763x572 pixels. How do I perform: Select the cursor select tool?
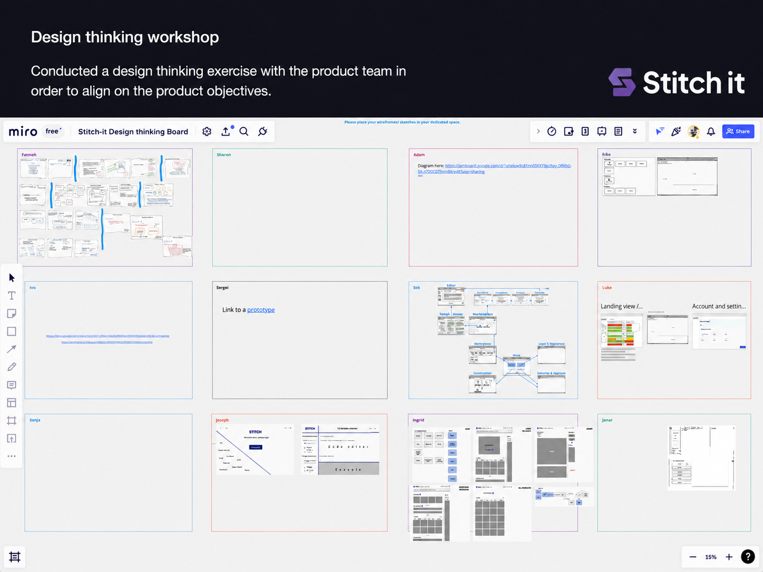(12, 278)
